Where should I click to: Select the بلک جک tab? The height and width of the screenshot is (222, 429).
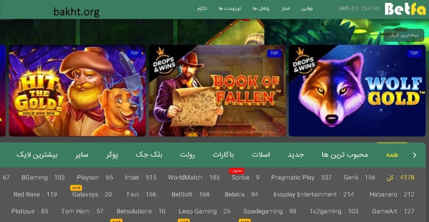149,155
